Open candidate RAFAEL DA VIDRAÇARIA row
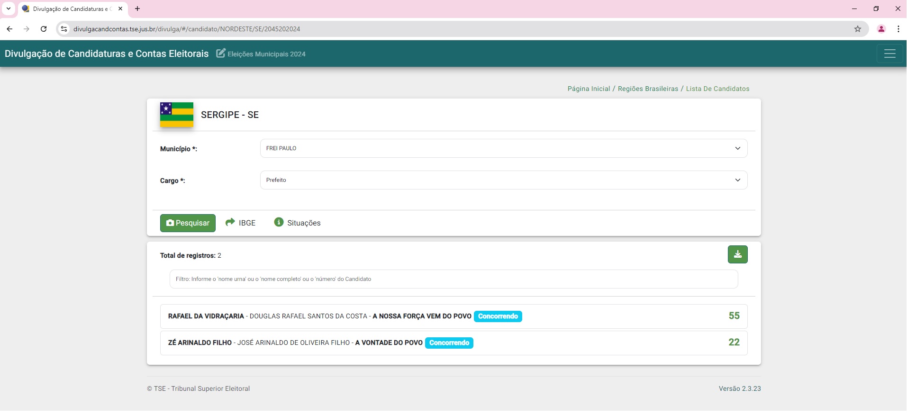Viewport: 907px width, 415px height. 453,316
